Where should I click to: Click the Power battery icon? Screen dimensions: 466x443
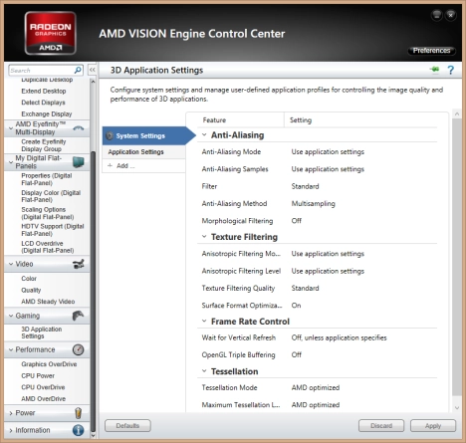pos(78,413)
